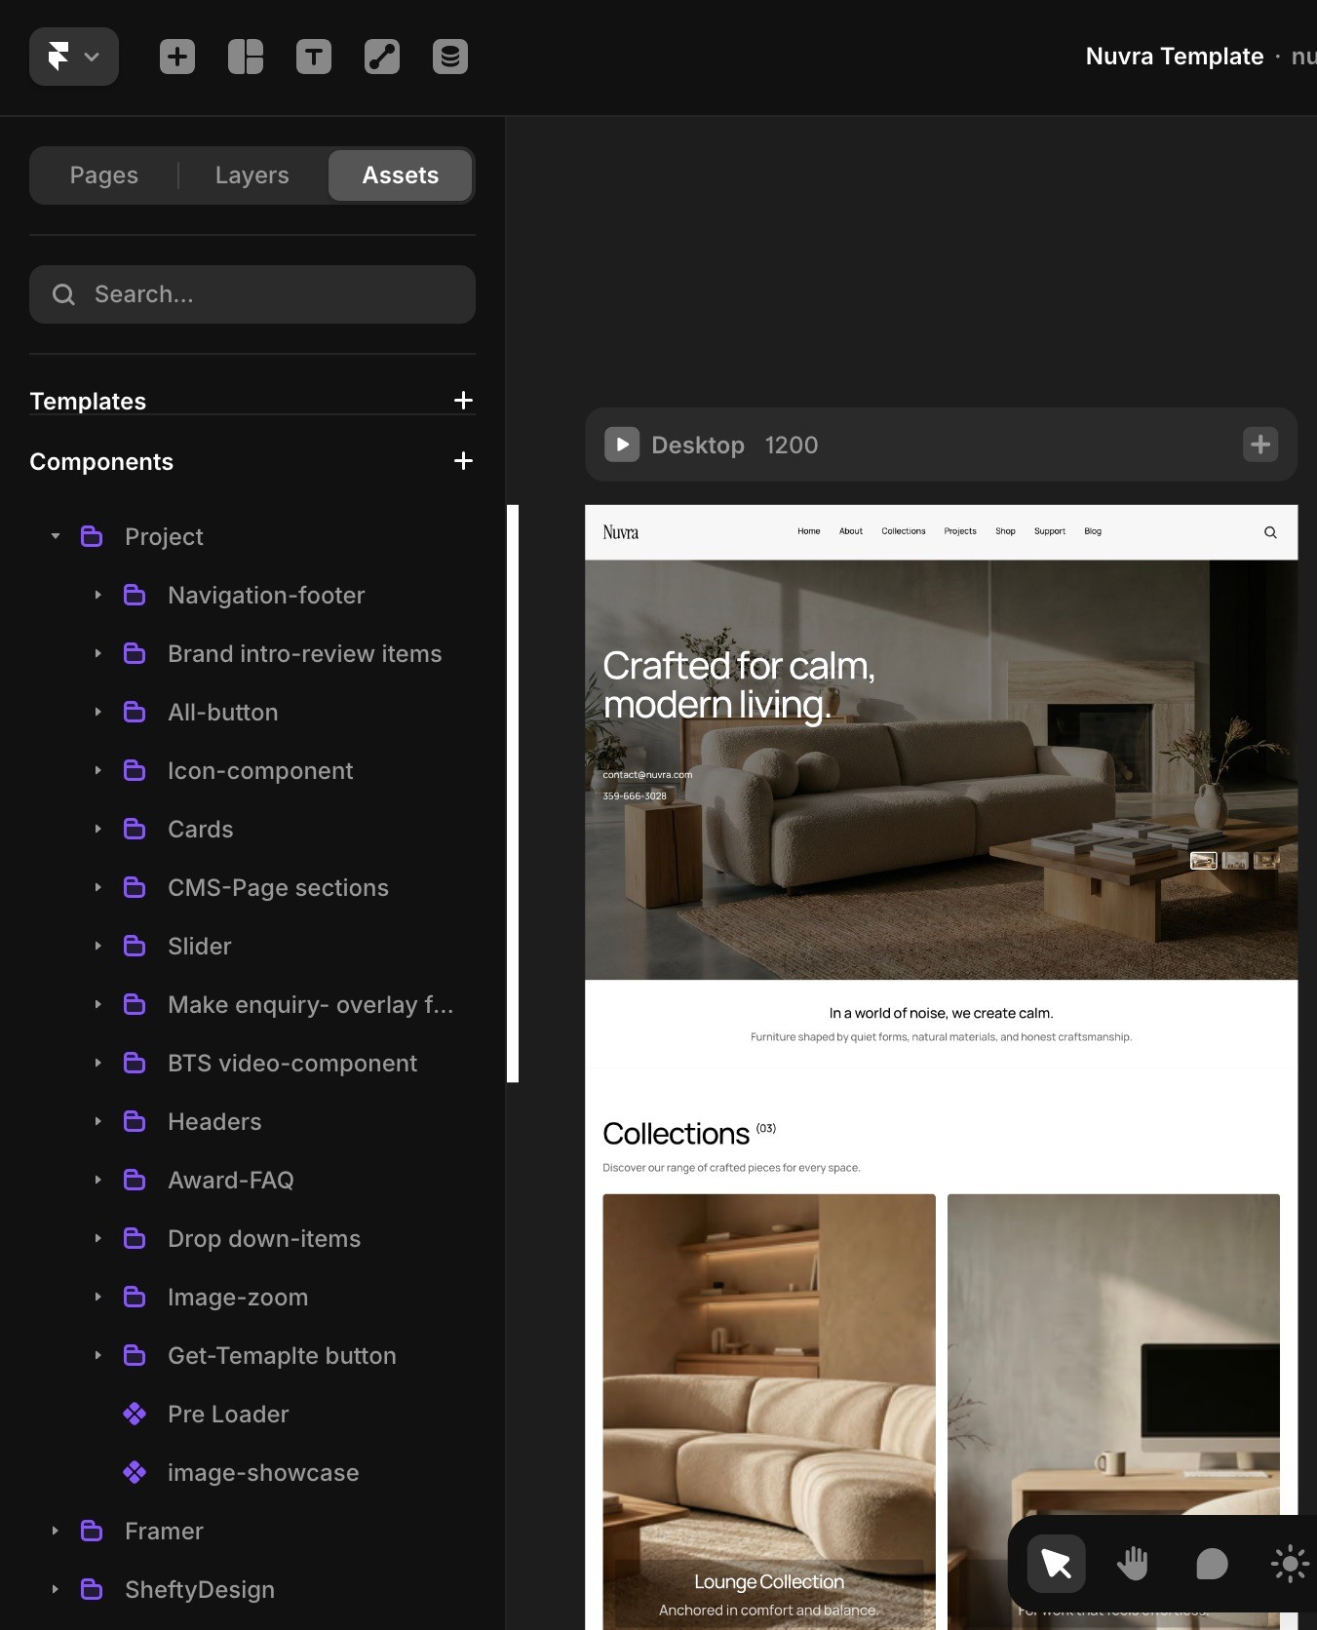Activate the hand pan tool

tap(1133, 1564)
